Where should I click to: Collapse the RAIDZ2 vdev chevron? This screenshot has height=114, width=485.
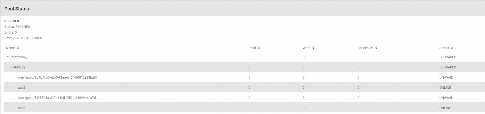12,67
